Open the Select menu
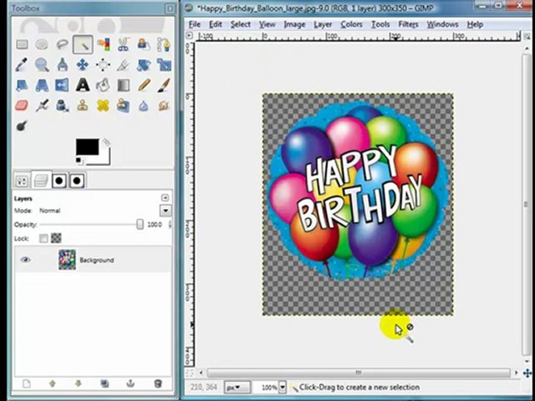The width and height of the screenshot is (535, 401). (241, 24)
